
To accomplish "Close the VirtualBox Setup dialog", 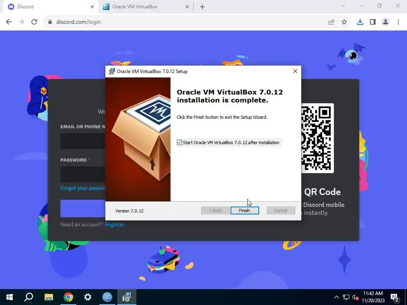I will pyautogui.click(x=295, y=71).
